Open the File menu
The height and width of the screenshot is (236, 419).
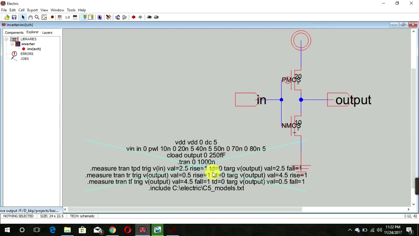(4, 10)
